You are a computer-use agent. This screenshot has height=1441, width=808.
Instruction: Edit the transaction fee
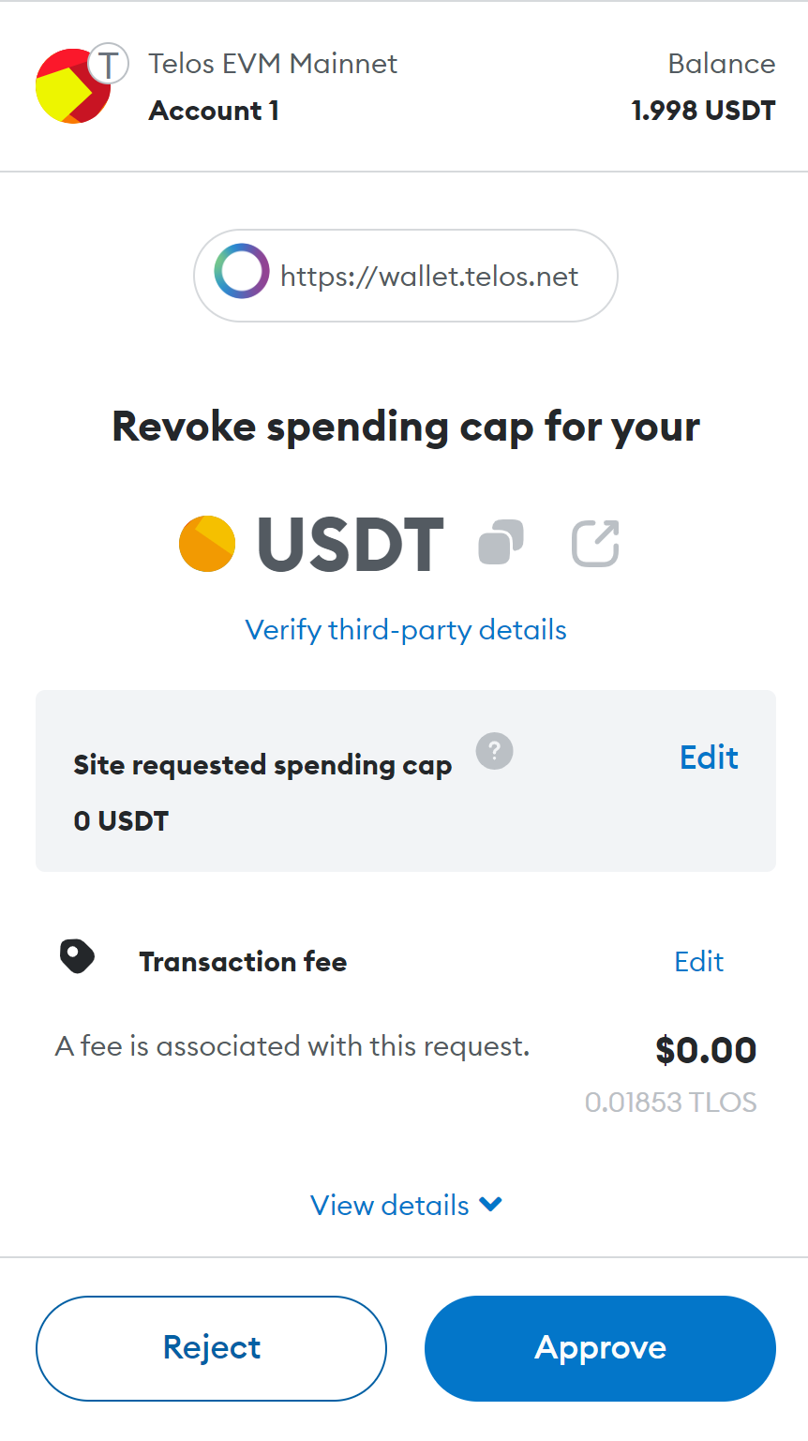pyautogui.click(x=699, y=962)
